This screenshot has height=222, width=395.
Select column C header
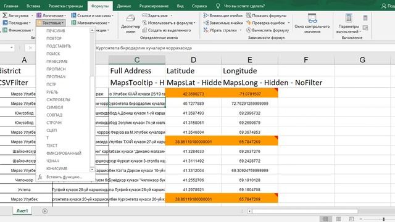137,60
